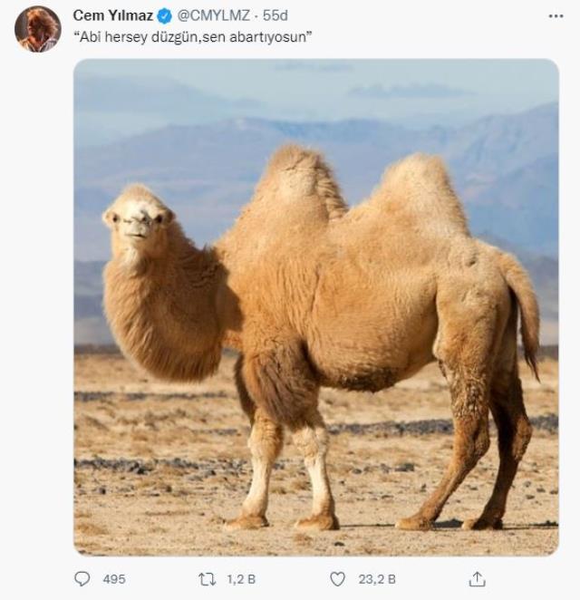The image size is (580, 600).
Task: Click the blue verified badge
Action: 165,16
